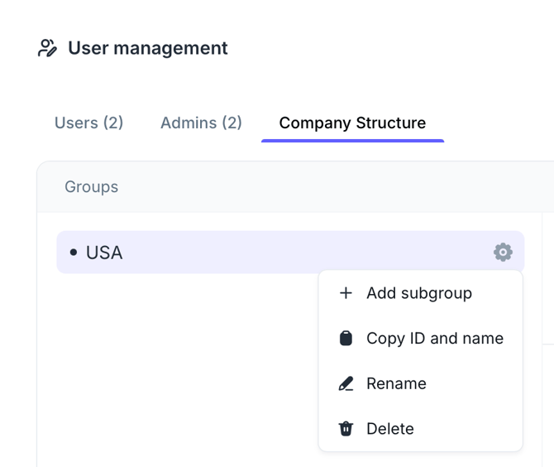The image size is (554, 467).
Task: Open the Admins (2) tab
Action: pyautogui.click(x=201, y=123)
